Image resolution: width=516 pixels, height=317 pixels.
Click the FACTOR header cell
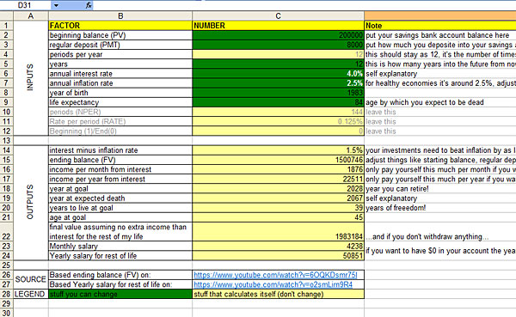click(x=120, y=26)
